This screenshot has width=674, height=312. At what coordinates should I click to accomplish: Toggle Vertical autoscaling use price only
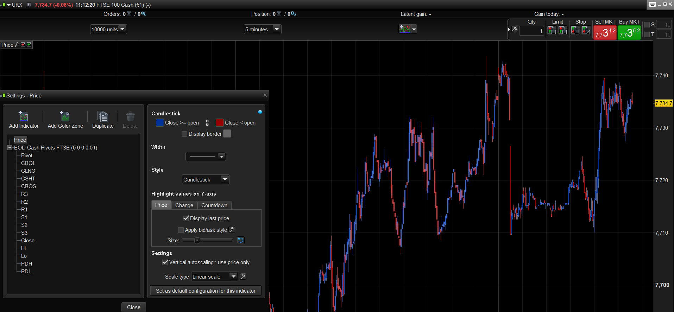click(x=165, y=262)
